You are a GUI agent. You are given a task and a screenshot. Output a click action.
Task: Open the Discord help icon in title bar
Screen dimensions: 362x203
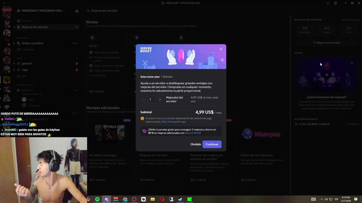pyautogui.click(x=335, y=3)
